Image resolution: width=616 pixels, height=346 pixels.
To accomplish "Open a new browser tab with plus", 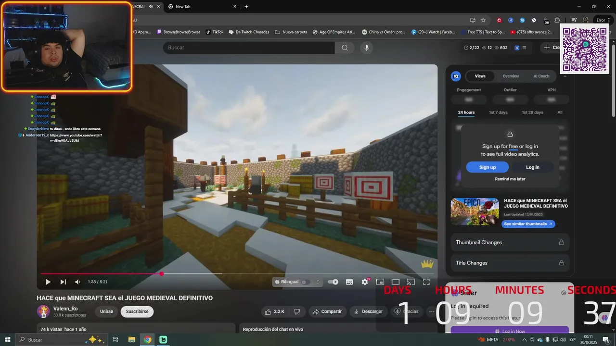I will pos(246,6).
